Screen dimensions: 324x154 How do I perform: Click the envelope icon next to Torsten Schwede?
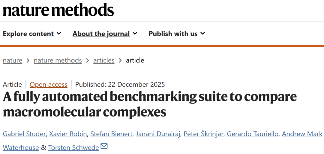point(104,146)
